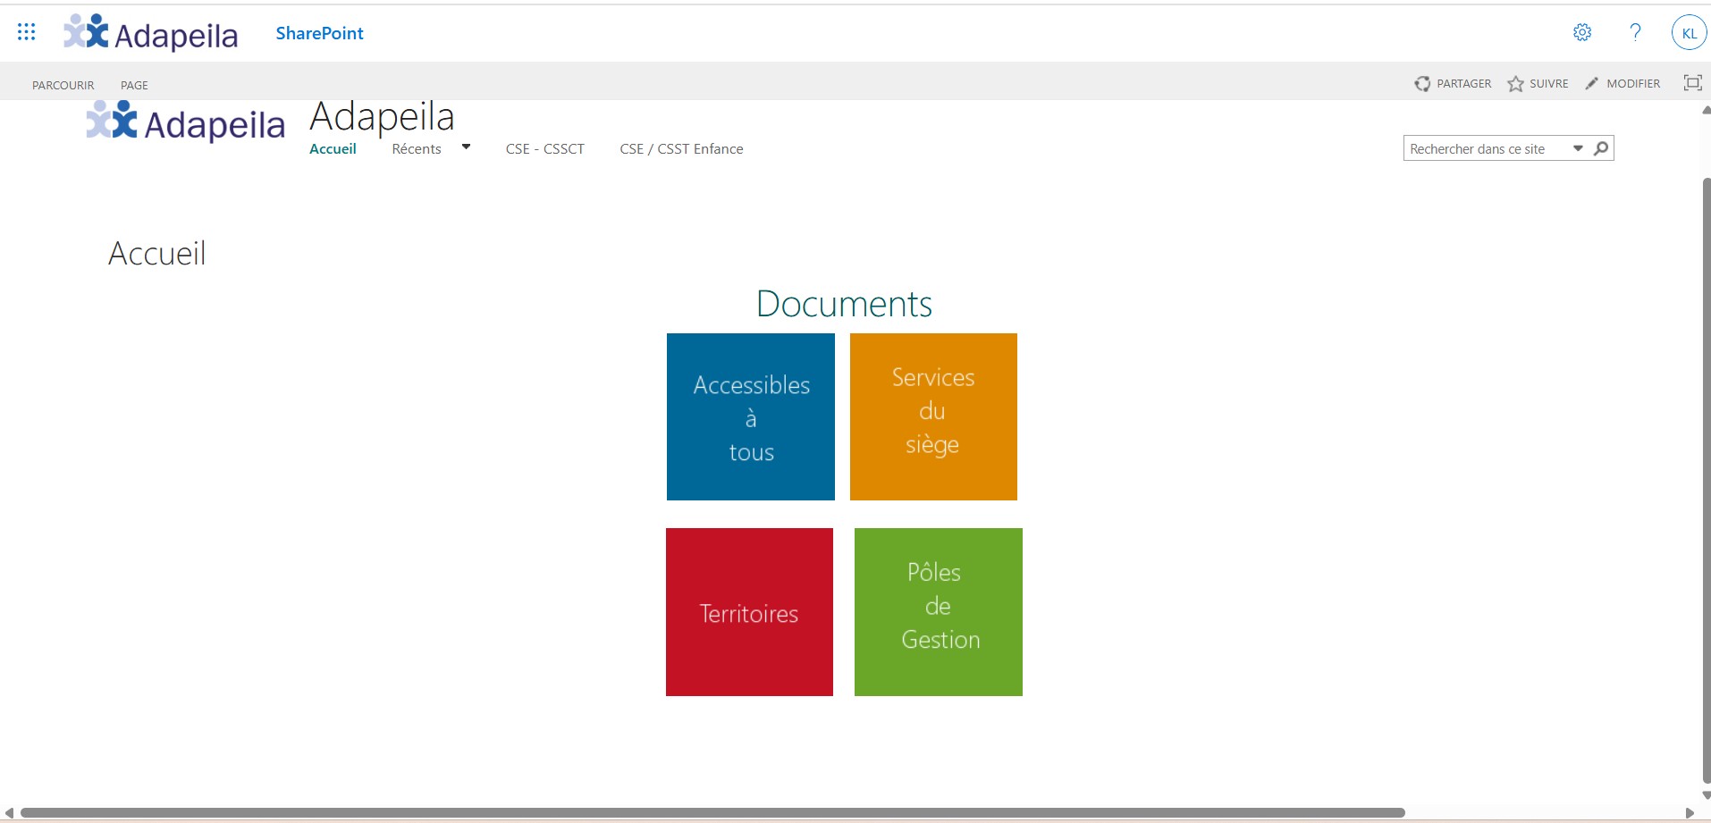This screenshot has width=1711, height=823.
Task: Toggle focus on content mode icon
Action: pos(1692,83)
